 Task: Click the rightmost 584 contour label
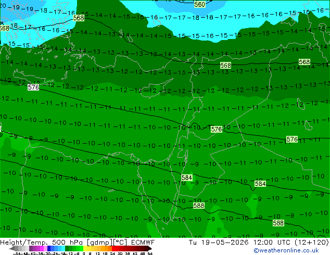coord(260,184)
